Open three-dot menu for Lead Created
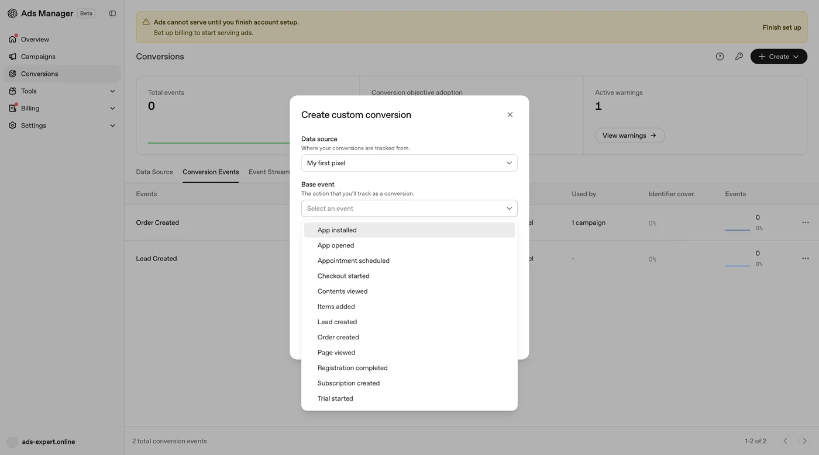Image resolution: width=819 pixels, height=455 pixels. coord(806,258)
